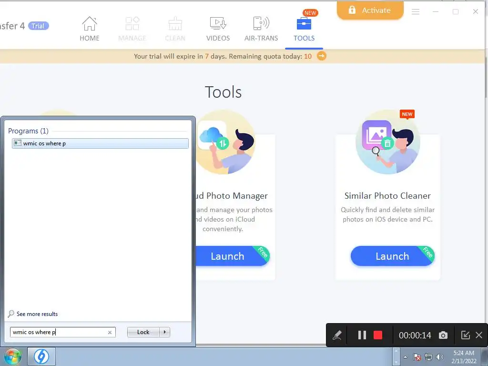The height and width of the screenshot is (366, 488).
Task: Show hidden system tray icons
Action: [x=405, y=357]
